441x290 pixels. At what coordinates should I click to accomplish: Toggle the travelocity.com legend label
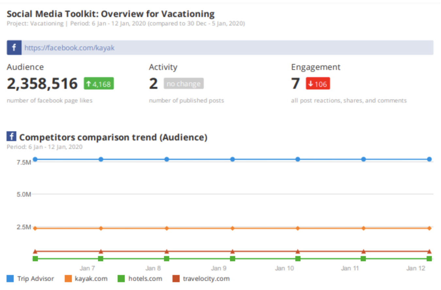[x=206, y=279]
